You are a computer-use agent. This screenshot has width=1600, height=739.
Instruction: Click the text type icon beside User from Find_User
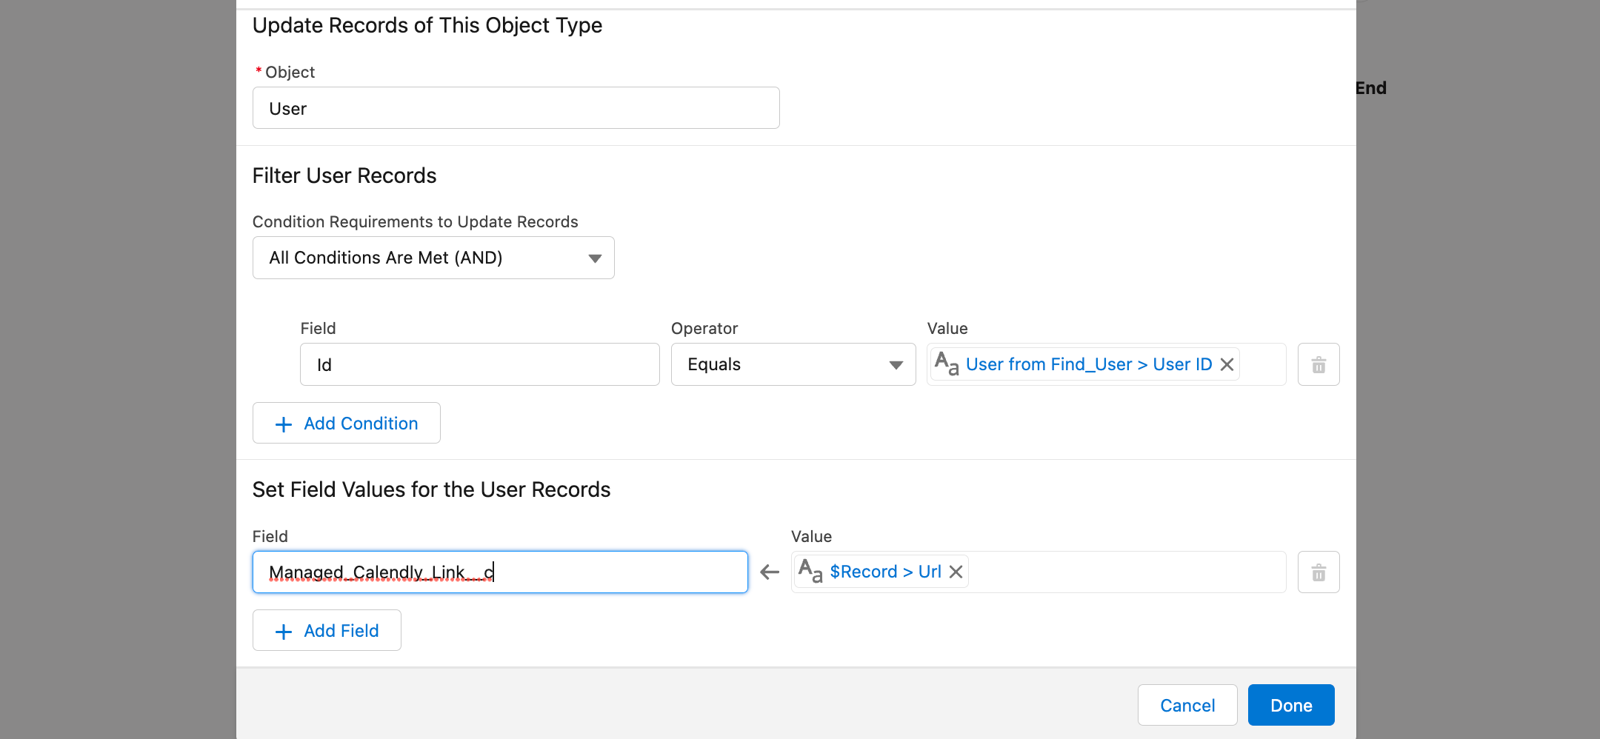[x=947, y=364]
